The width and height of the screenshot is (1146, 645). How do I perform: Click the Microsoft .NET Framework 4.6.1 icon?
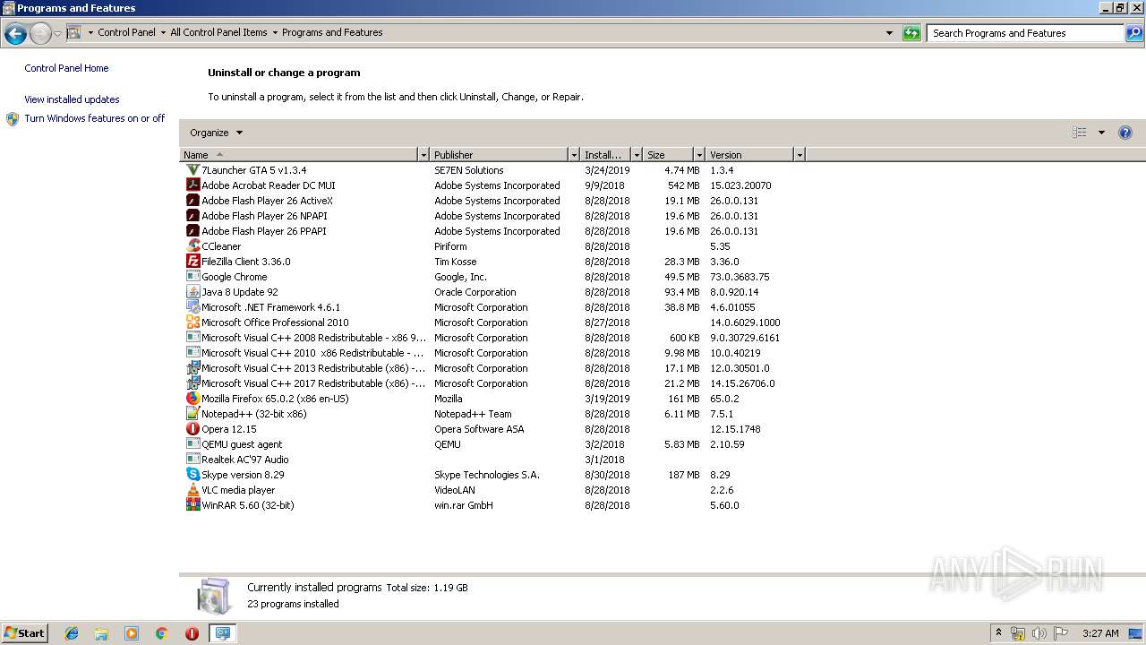click(192, 307)
